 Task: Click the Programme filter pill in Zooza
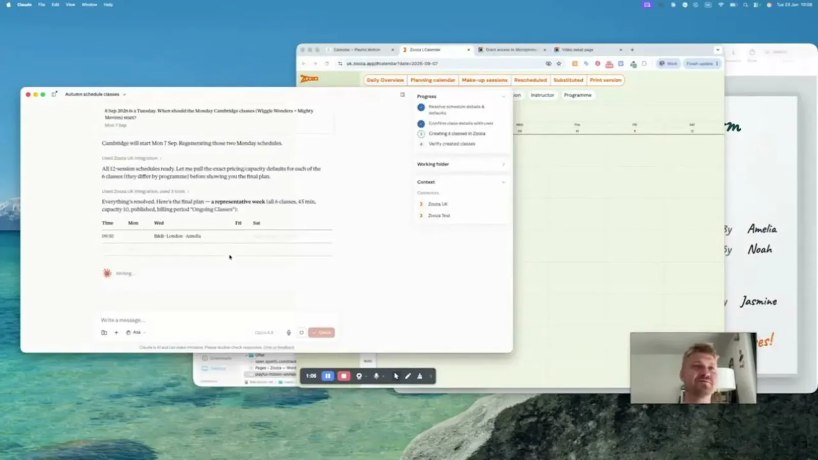tap(578, 95)
